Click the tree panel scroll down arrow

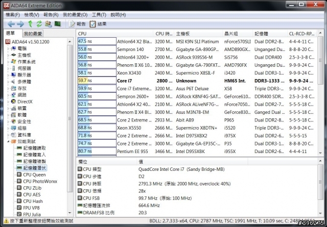click(70, 213)
